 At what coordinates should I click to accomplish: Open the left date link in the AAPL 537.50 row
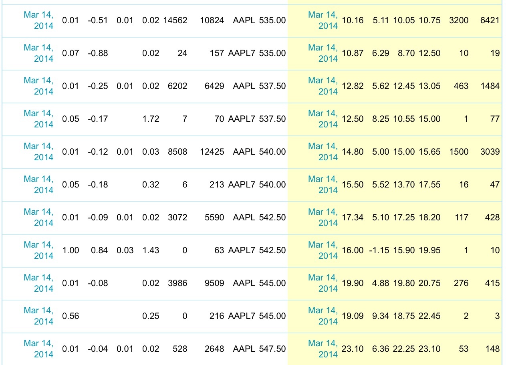point(38,86)
